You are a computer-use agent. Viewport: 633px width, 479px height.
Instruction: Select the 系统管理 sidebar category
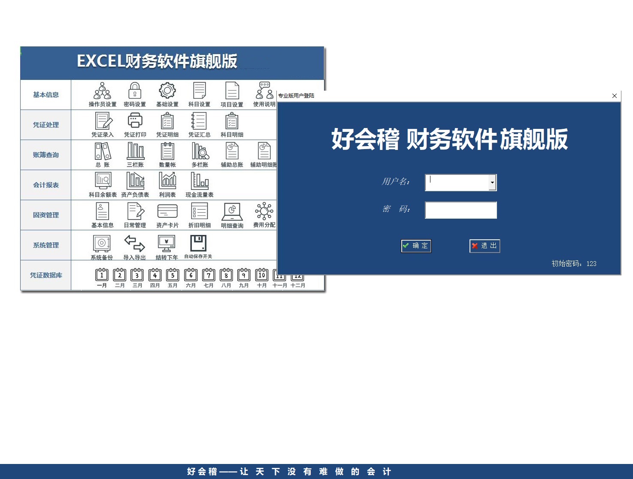[45, 245]
